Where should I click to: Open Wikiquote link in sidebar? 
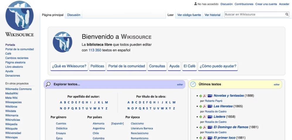point(11,129)
